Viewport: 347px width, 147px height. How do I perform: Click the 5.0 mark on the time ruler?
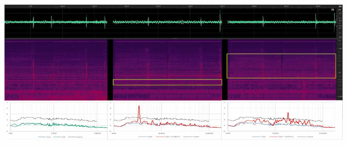tap(31, 6)
